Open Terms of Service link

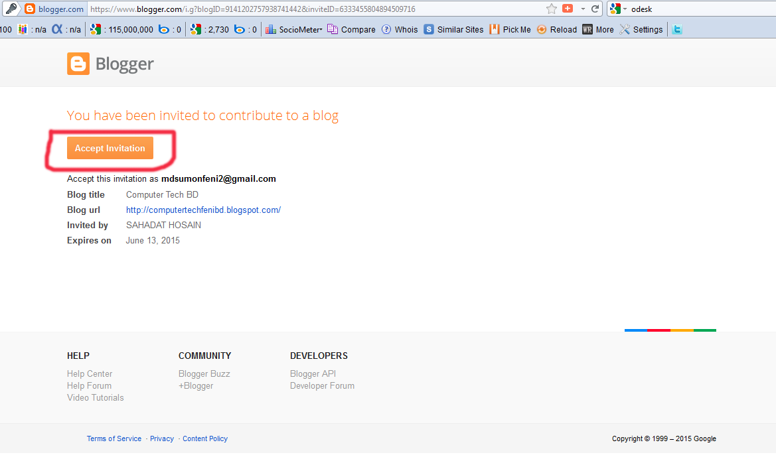point(114,438)
